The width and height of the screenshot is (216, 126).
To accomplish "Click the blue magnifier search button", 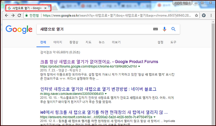I will (173, 29).
